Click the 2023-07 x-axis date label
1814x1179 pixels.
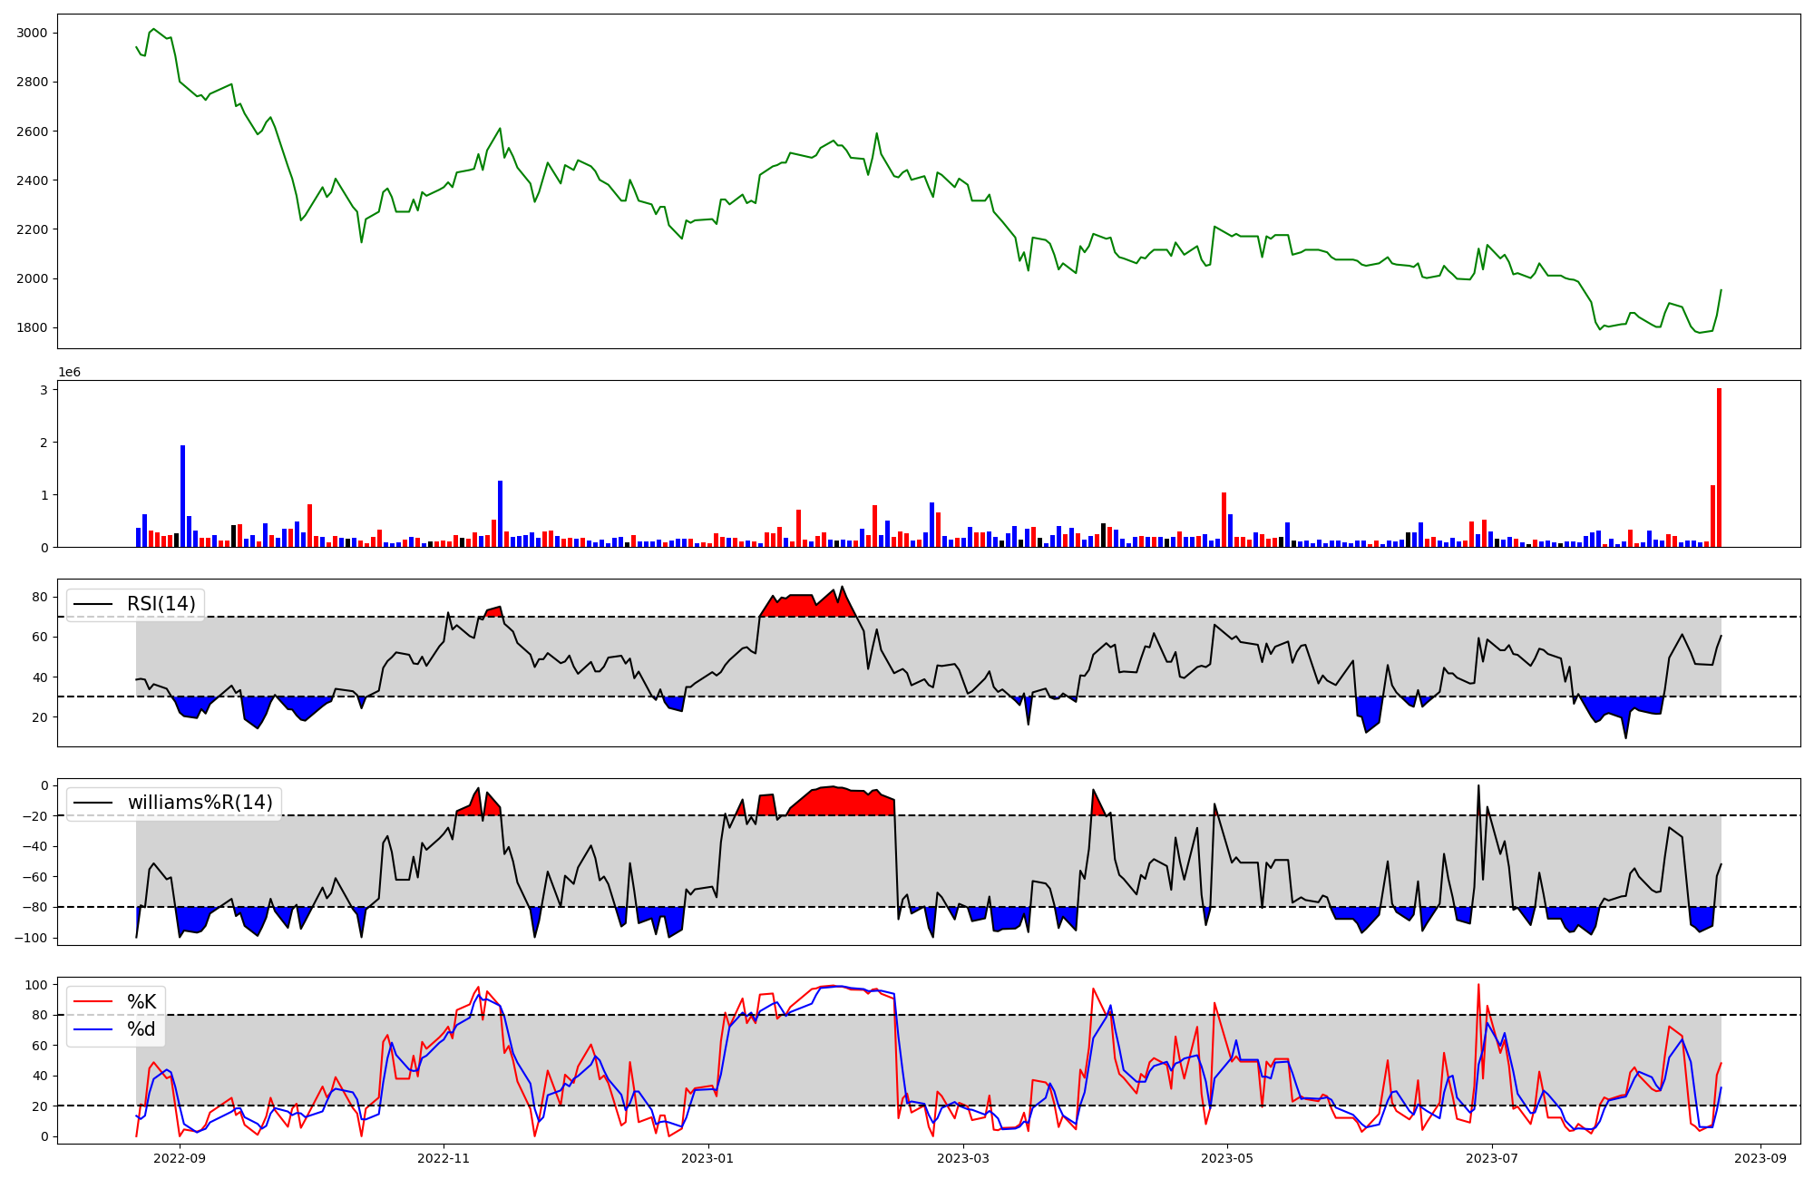1490,1158
